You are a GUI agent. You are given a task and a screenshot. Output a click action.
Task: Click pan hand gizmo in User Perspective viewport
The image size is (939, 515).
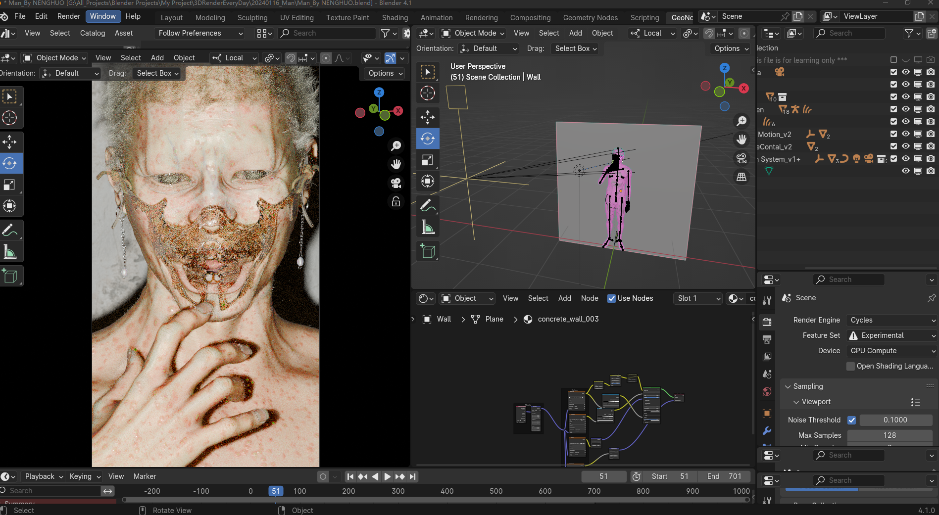tap(741, 140)
